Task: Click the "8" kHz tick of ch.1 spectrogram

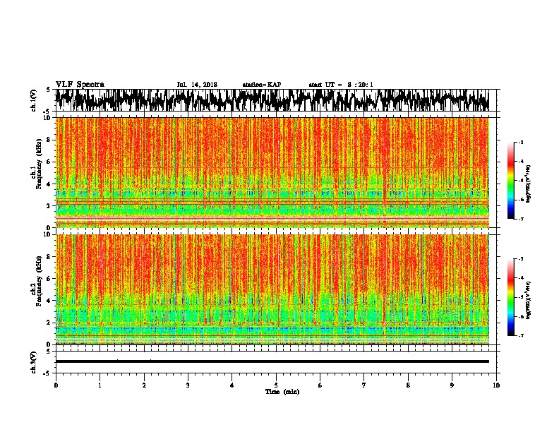Action: [49, 140]
